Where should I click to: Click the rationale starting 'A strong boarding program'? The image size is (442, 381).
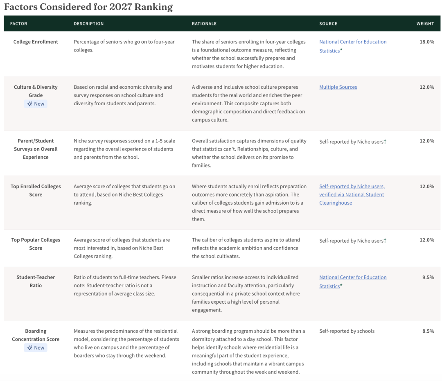coord(249,352)
